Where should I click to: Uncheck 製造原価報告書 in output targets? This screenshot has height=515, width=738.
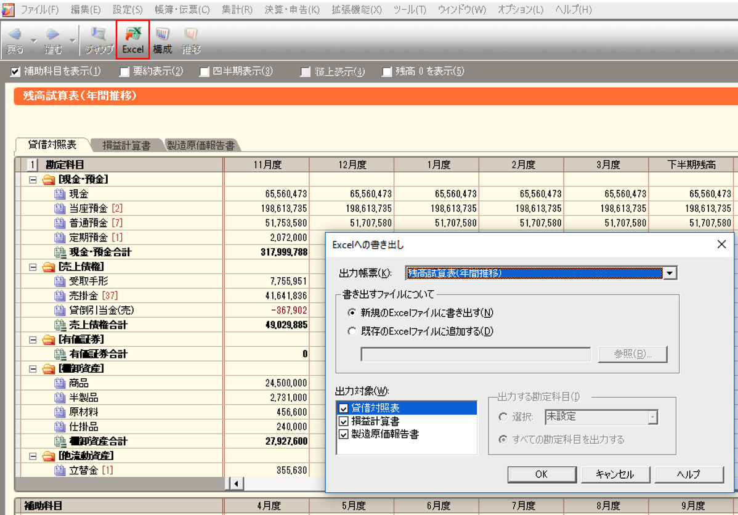click(x=344, y=434)
